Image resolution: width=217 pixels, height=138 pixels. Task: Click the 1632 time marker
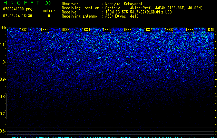[45, 30]
